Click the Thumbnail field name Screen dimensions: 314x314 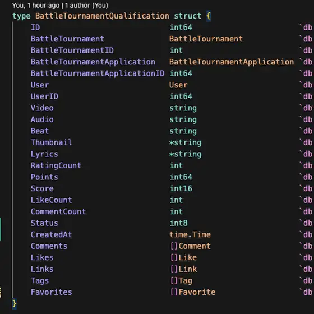[x=51, y=142]
